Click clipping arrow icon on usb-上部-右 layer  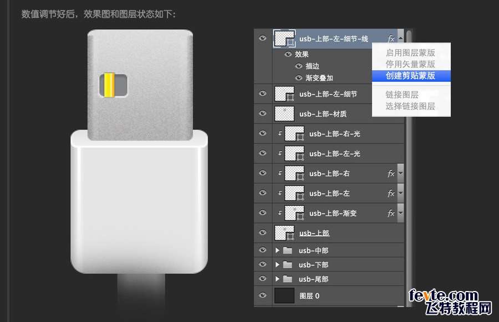click(x=280, y=173)
